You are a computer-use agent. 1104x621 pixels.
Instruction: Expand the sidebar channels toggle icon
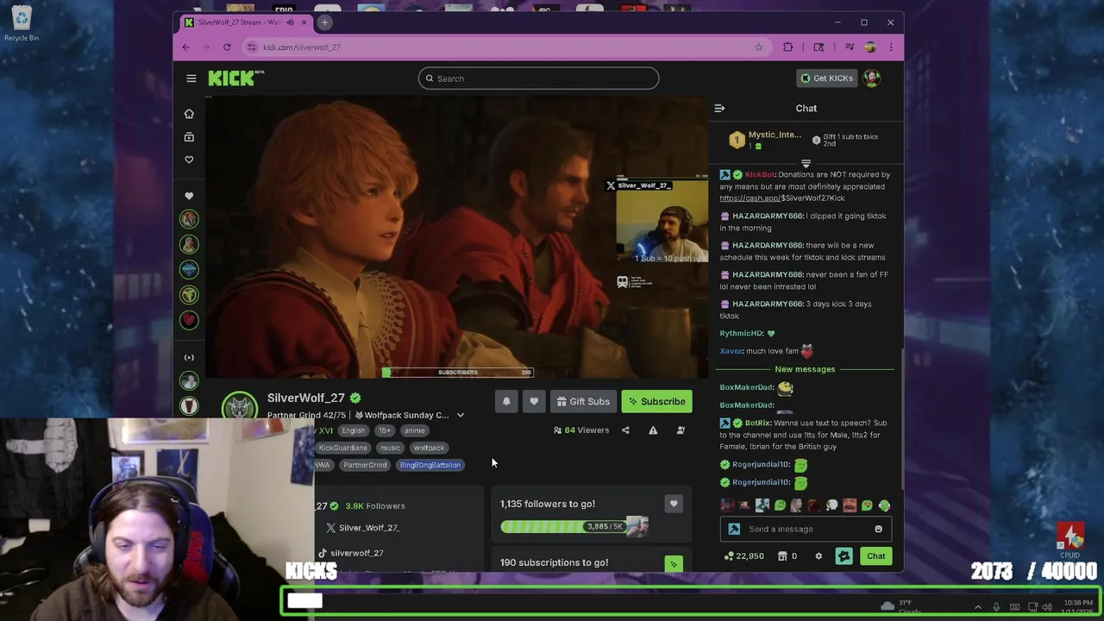(189, 357)
